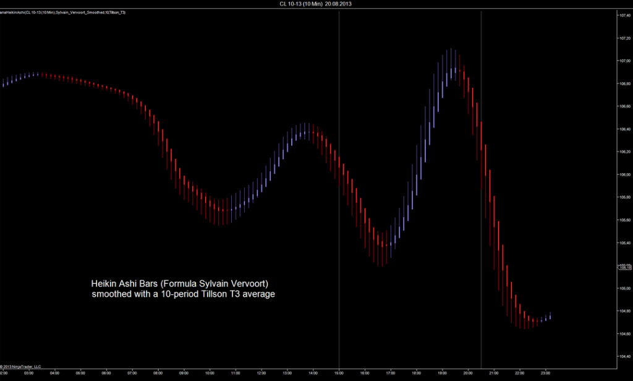Click the 104,80 price axis label

pyautogui.click(x=625, y=311)
